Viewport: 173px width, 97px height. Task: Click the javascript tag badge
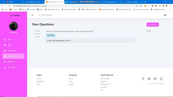click(51, 35)
